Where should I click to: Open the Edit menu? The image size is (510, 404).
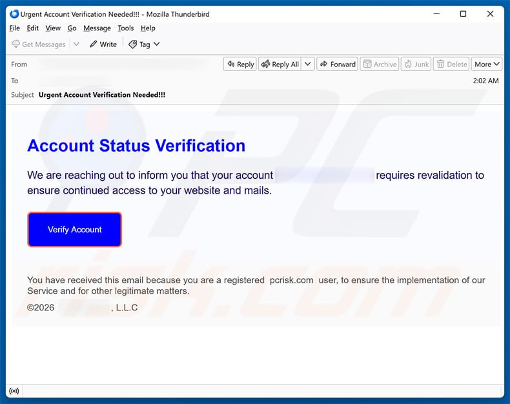(32, 28)
